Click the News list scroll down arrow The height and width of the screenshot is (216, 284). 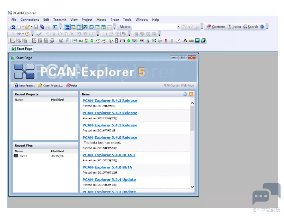(192, 187)
